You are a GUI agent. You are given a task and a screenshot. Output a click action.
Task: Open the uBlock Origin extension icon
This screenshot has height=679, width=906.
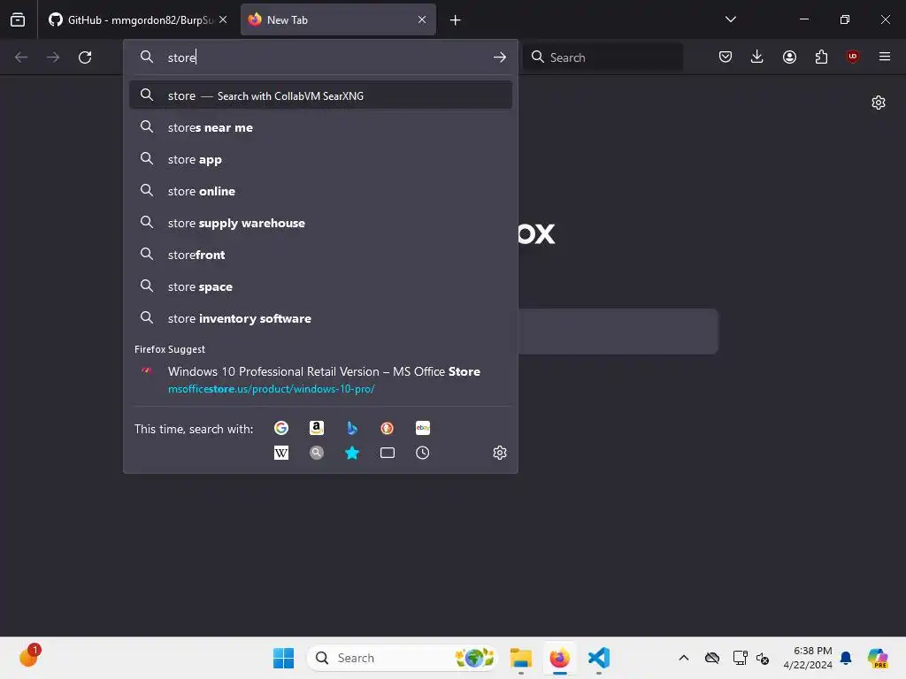[x=852, y=57]
